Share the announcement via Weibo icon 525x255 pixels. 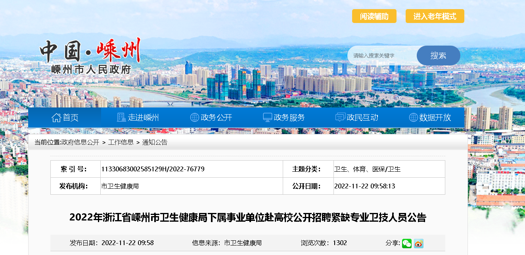click(419, 243)
